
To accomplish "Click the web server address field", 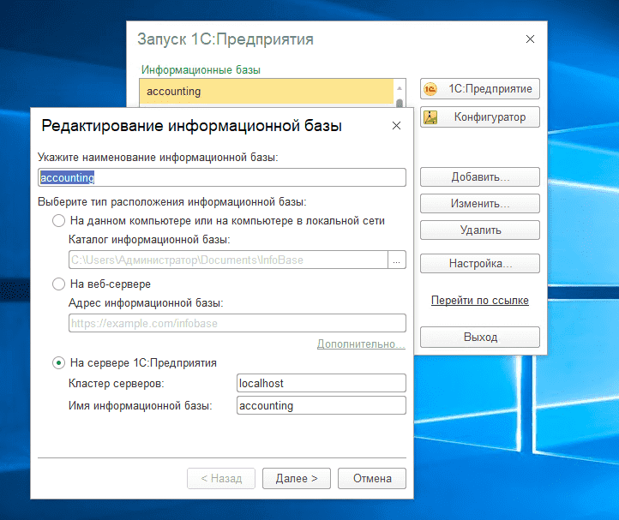I will click(x=237, y=323).
